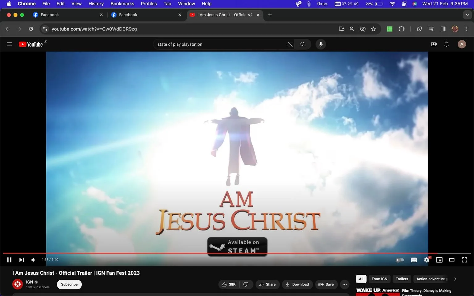Enter fullscreen mode

(464, 260)
